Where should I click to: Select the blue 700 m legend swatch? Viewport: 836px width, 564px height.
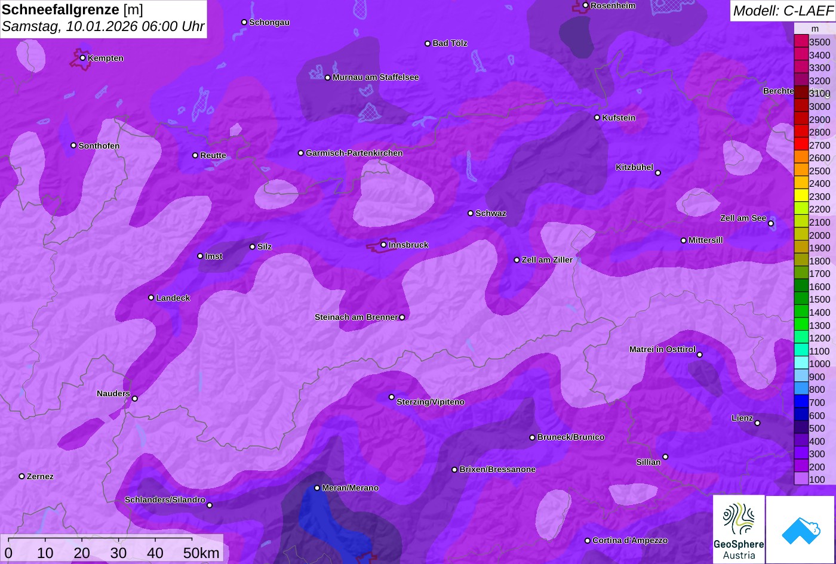point(801,402)
